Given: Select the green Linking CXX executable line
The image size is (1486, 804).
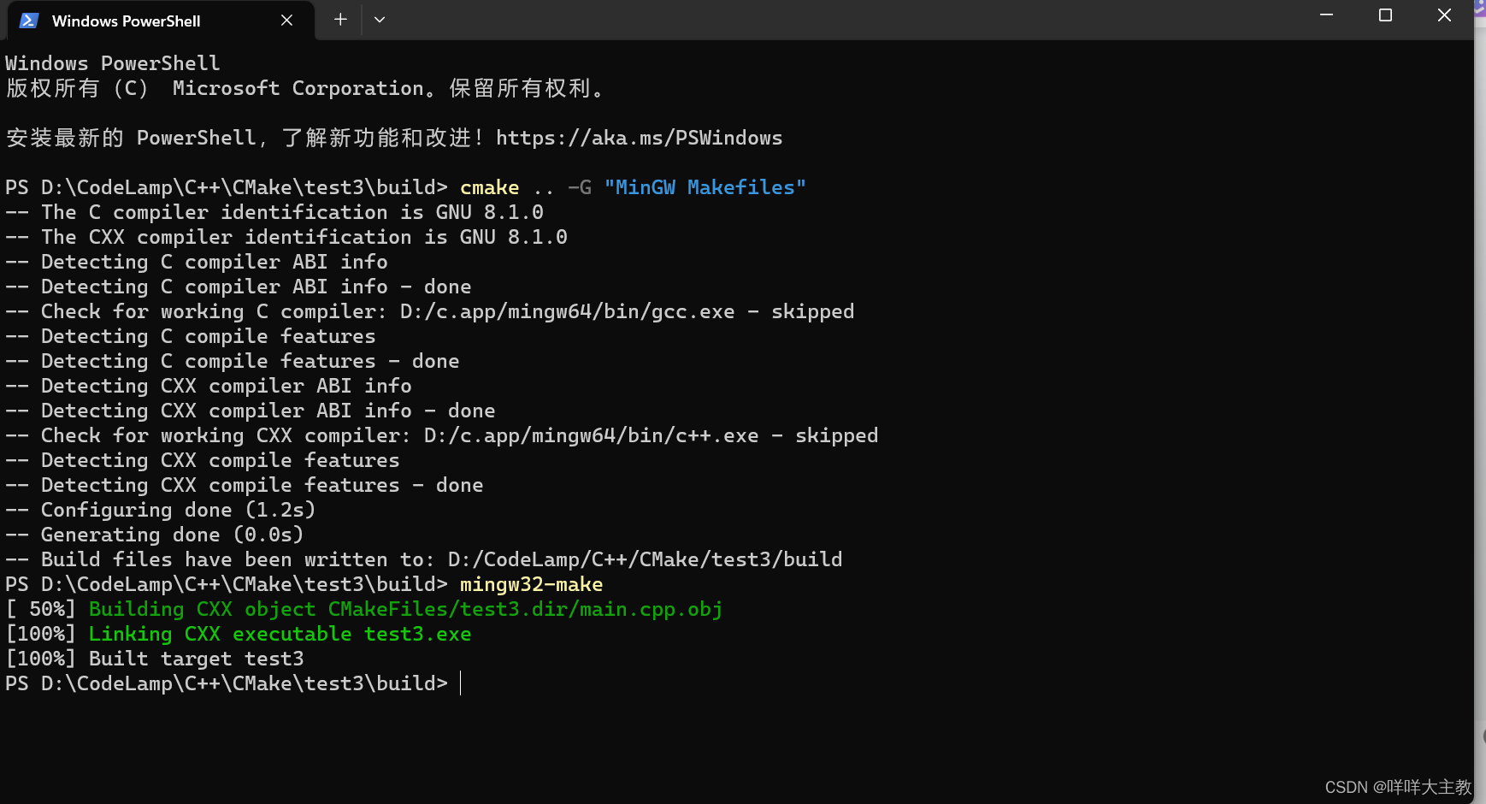Looking at the screenshot, I should pos(280,634).
